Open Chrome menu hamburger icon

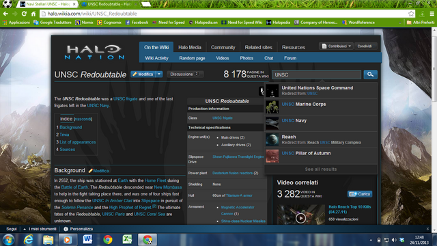pyautogui.click(x=432, y=14)
